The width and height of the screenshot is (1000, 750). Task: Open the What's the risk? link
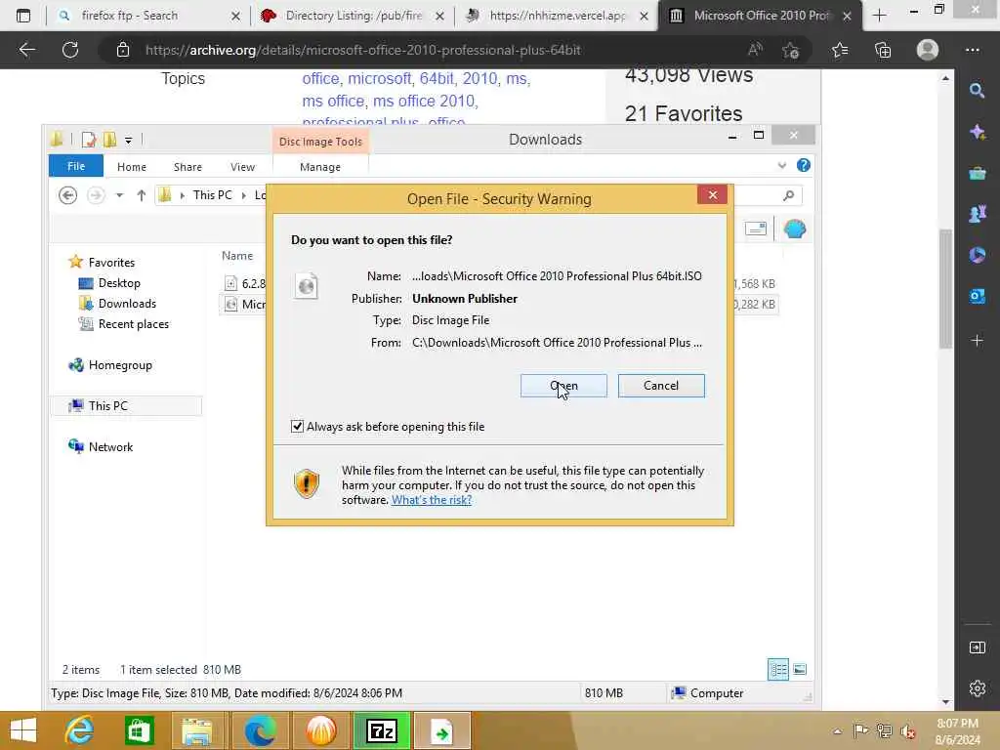(431, 500)
